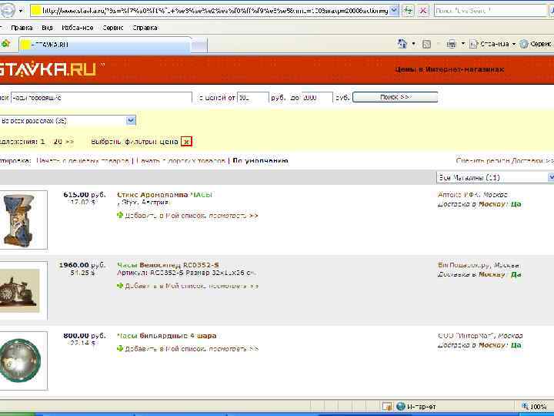The image size is (554, 416).
Task: Sort starting with cheap products
Action: click(x=82, y=161)
